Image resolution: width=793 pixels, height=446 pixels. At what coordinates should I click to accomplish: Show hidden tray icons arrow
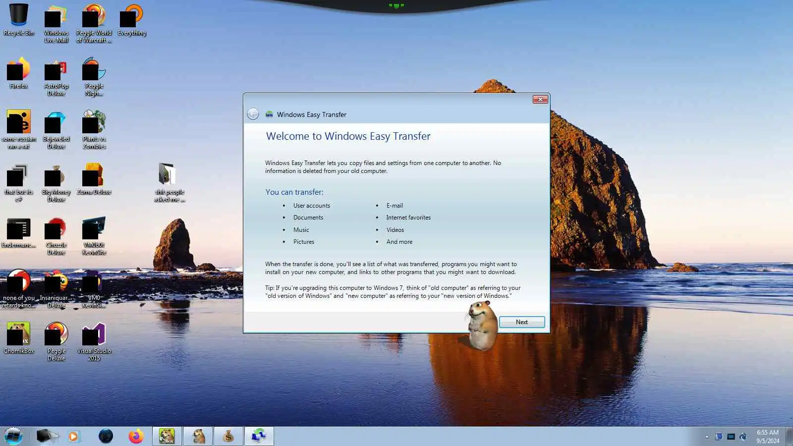pyautogui.click(x=707, y=437)
